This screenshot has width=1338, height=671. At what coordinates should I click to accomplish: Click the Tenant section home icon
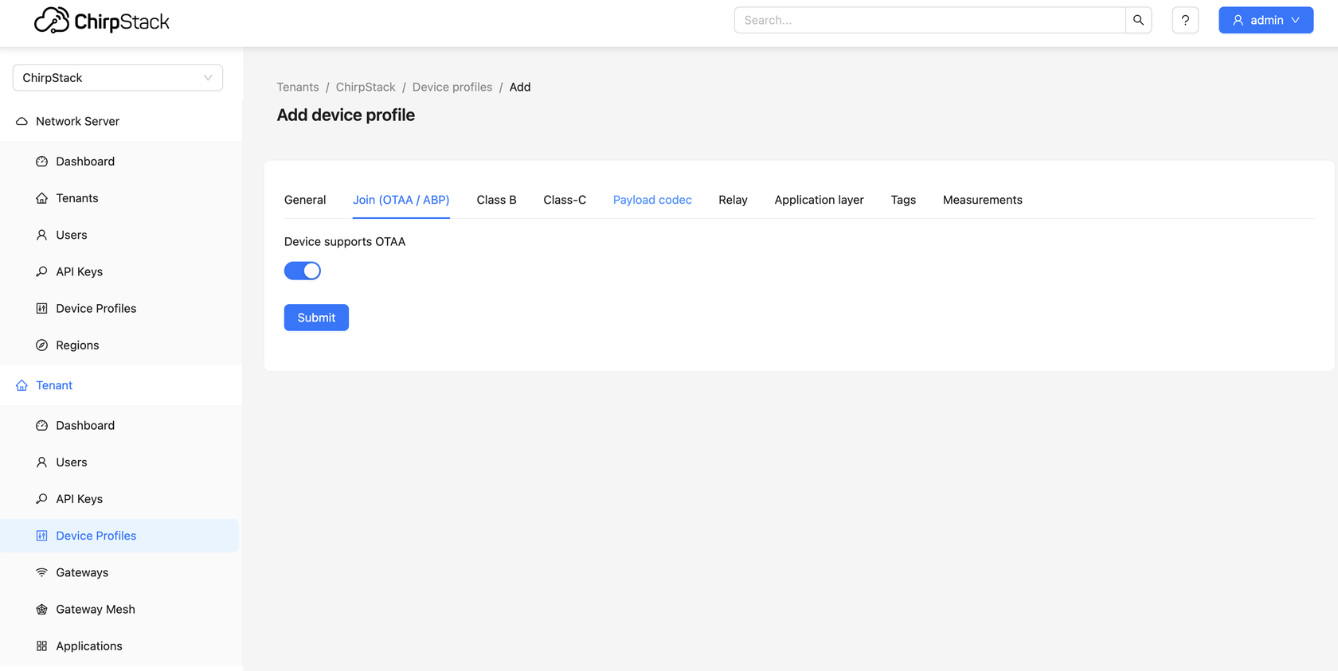click(22, 385)
